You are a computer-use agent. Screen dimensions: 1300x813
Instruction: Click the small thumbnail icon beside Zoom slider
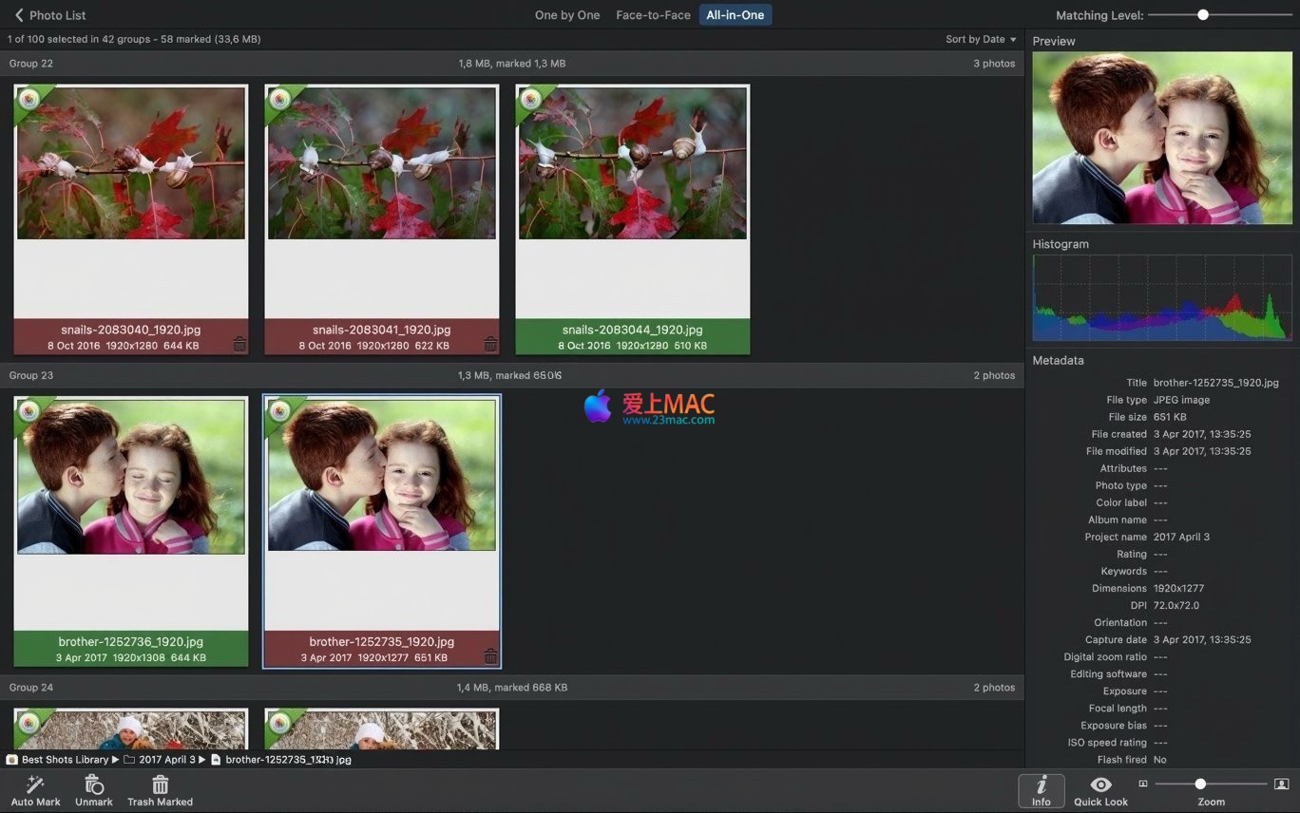coord(1143,784)
